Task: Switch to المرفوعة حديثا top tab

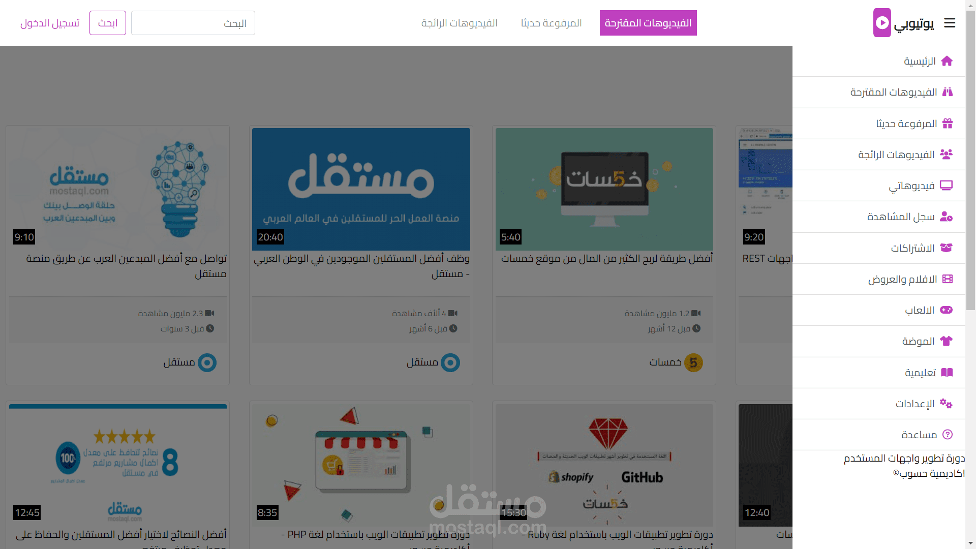Action: click(551, 23)
